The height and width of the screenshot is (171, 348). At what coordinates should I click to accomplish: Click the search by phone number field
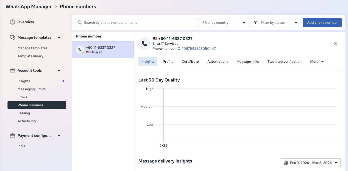pyautogui.click(x=139, y=22)
